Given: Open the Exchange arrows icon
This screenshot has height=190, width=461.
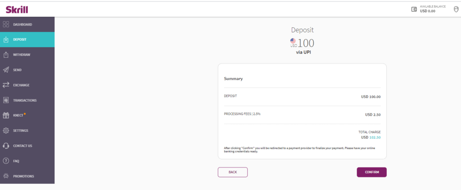Looking at the screenshot, I should [x=6, y=85].
